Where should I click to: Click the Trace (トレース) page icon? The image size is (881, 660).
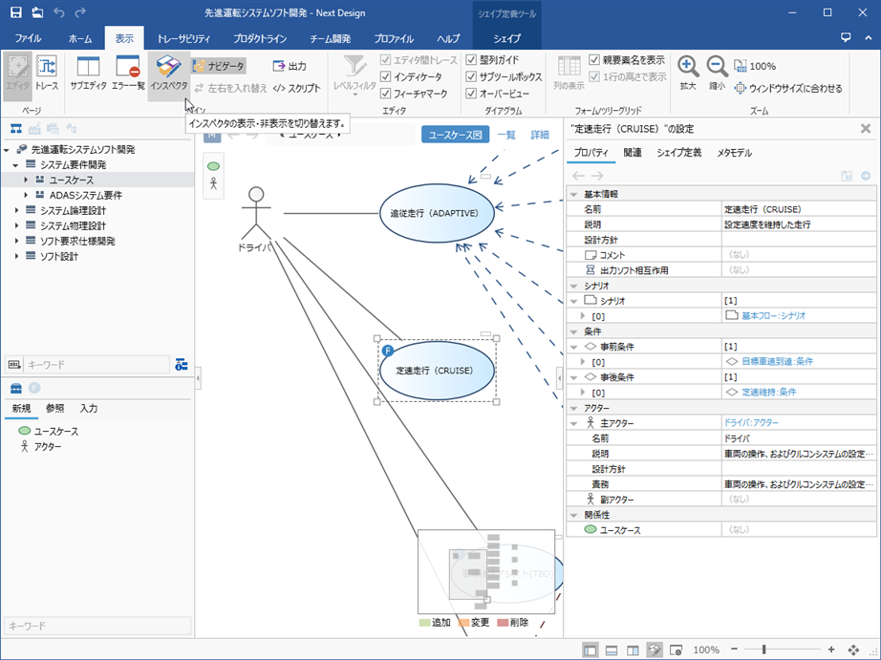point(47,74)
